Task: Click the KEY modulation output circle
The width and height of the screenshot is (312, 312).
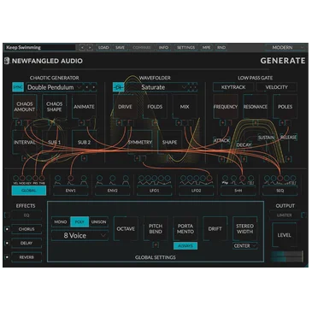Action: pyautogui.click(x=28, y=179)
